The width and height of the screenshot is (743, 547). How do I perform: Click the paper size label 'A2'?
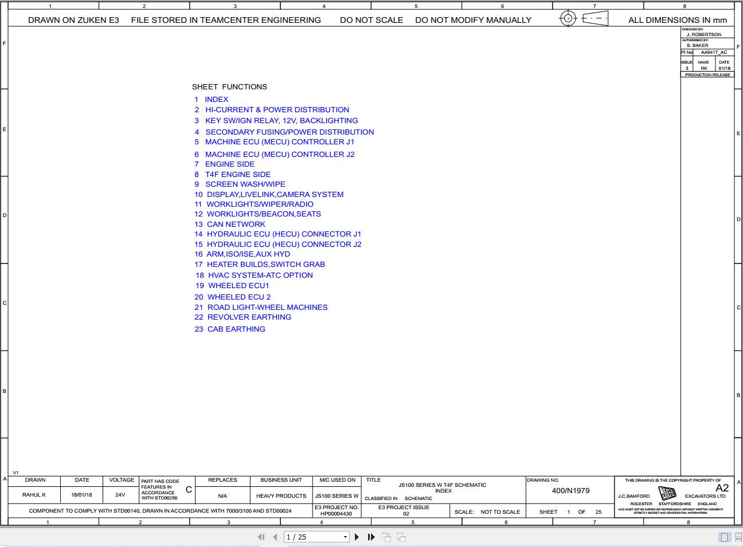722,488
